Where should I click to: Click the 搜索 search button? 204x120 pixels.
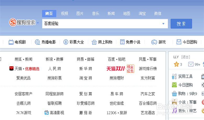181,24
